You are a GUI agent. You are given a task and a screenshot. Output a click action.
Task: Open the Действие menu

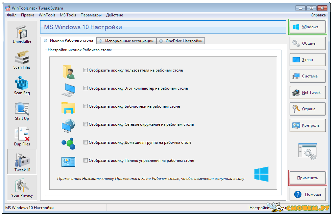(x=114, y=15)
